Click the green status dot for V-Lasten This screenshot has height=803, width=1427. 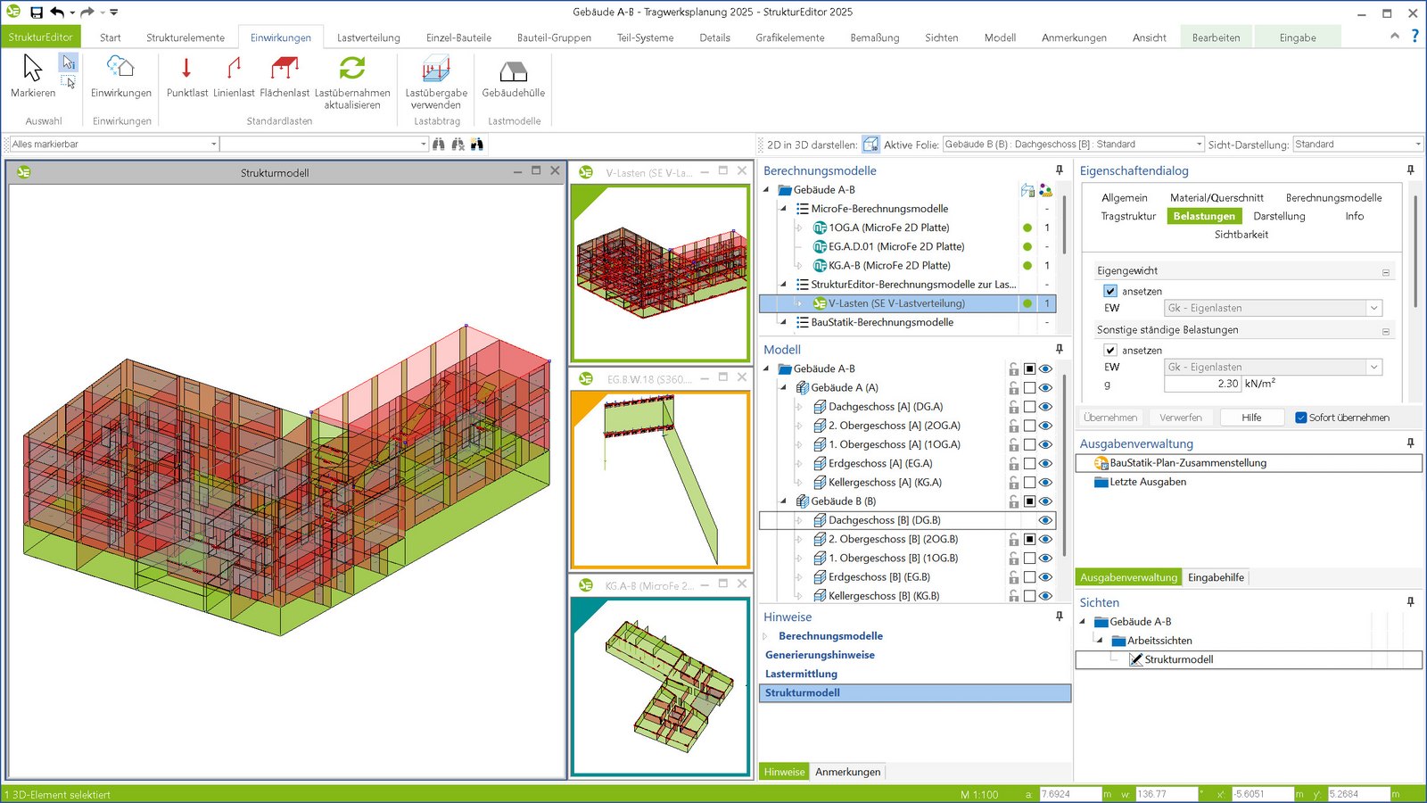pos(1027,303)
